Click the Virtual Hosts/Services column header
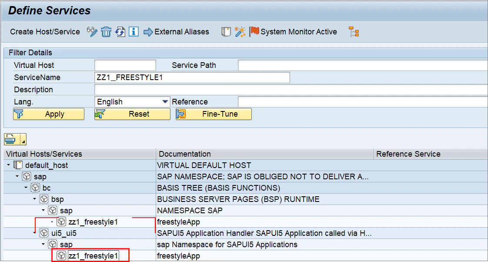Image resolution: width=488 pixels, height=262 pixels. (80, 154)
